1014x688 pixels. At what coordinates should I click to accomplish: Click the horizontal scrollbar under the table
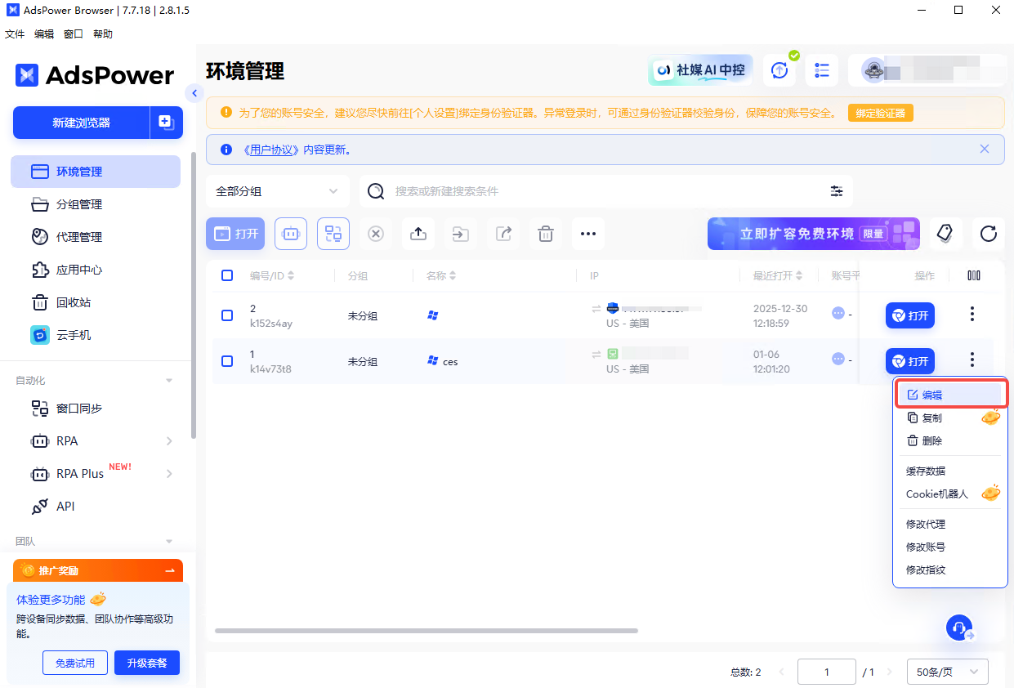[426, 631]
